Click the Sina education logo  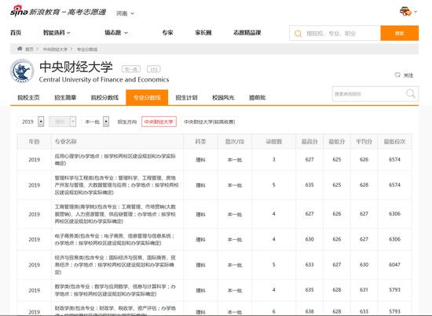point(58,11)
